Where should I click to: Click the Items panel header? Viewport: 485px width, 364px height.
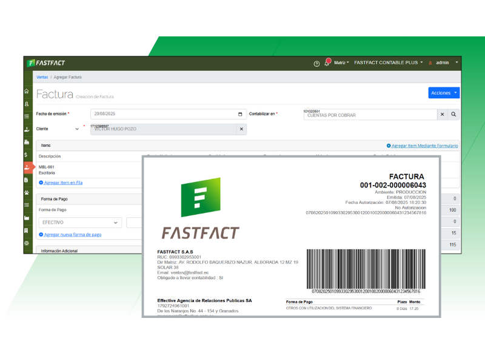point(247,146)
